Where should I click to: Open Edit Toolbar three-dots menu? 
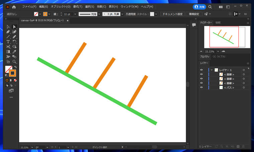click(11, 97)
